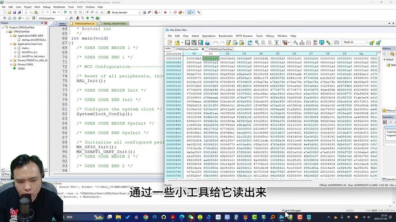Collapse code fold at line 67 in main.c

point(69,43)
